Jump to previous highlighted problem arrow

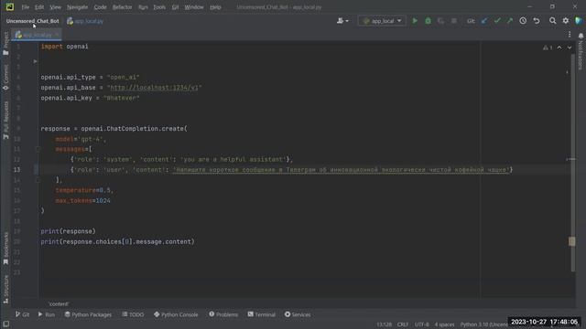559,48
